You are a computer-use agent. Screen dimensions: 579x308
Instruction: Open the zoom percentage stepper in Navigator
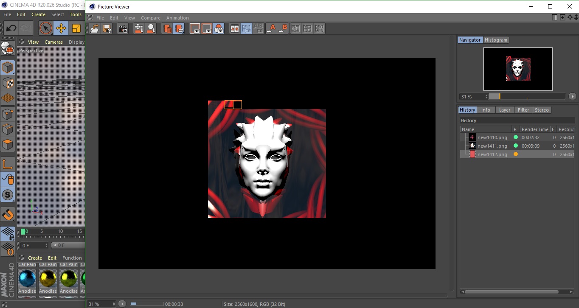[486, 97]
